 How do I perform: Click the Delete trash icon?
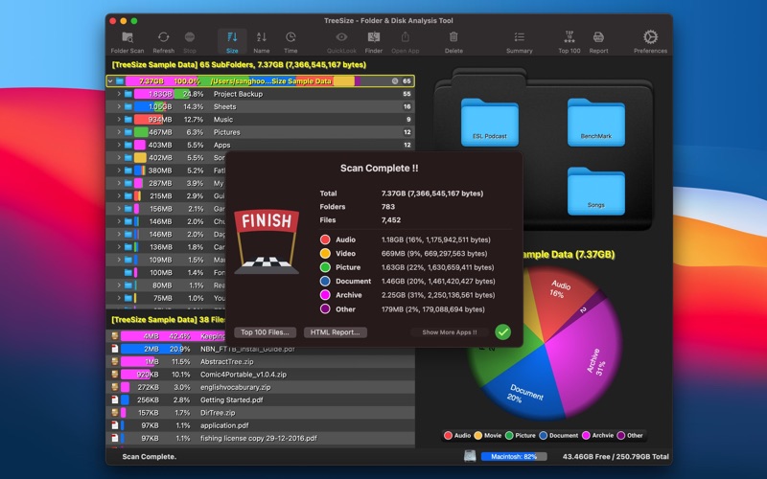pyautogui.click(x=453, y=37)
